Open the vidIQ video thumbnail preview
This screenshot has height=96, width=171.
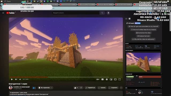143,62
